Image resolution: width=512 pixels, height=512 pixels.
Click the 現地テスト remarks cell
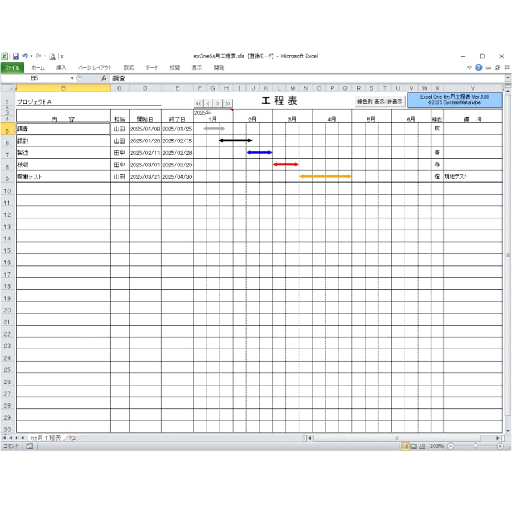[473, 176]
